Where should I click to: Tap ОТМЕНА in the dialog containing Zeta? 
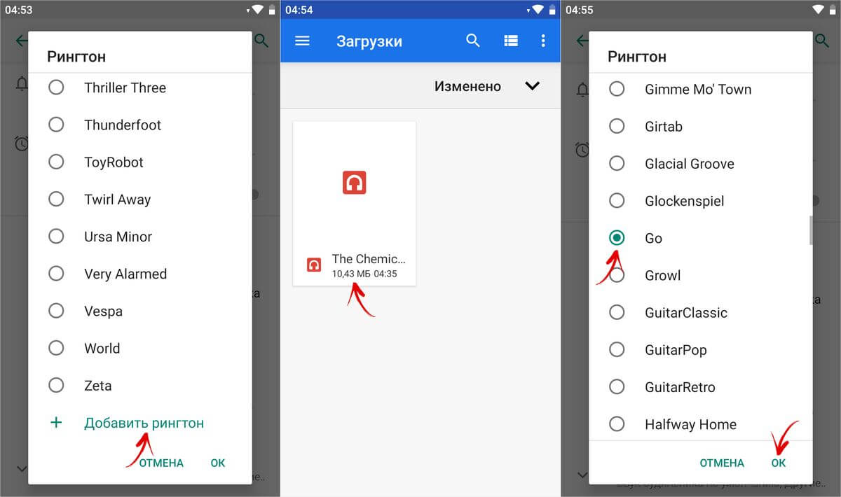(161, 463)
